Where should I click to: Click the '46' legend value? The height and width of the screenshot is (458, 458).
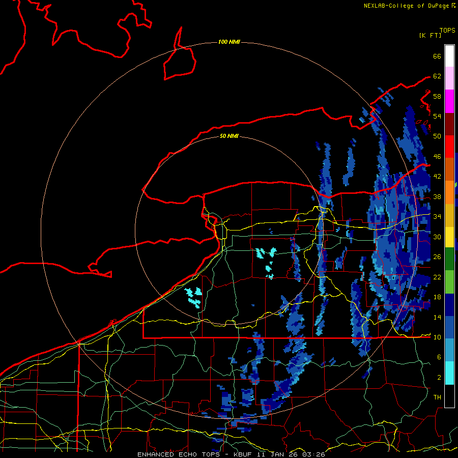click(437, 156)
